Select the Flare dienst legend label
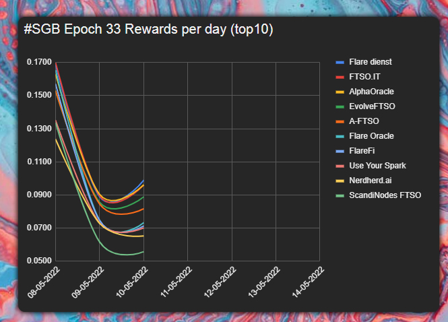448x322 pixels. pos(371,62)
